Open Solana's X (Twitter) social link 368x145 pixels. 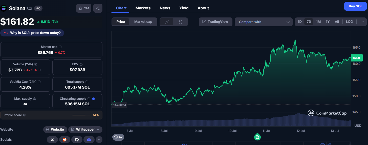52,139
